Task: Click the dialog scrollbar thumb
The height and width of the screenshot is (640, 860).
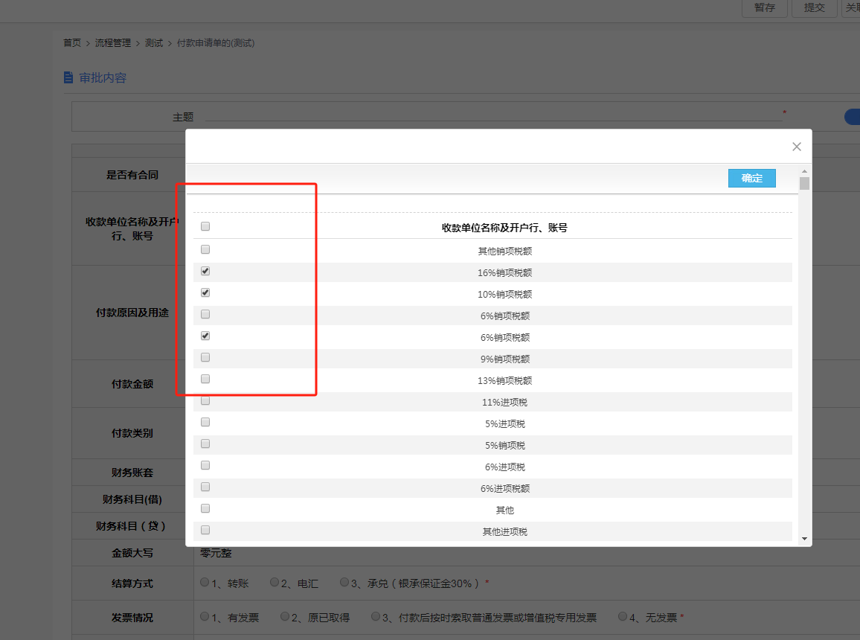Action: [x=804, y=183]
